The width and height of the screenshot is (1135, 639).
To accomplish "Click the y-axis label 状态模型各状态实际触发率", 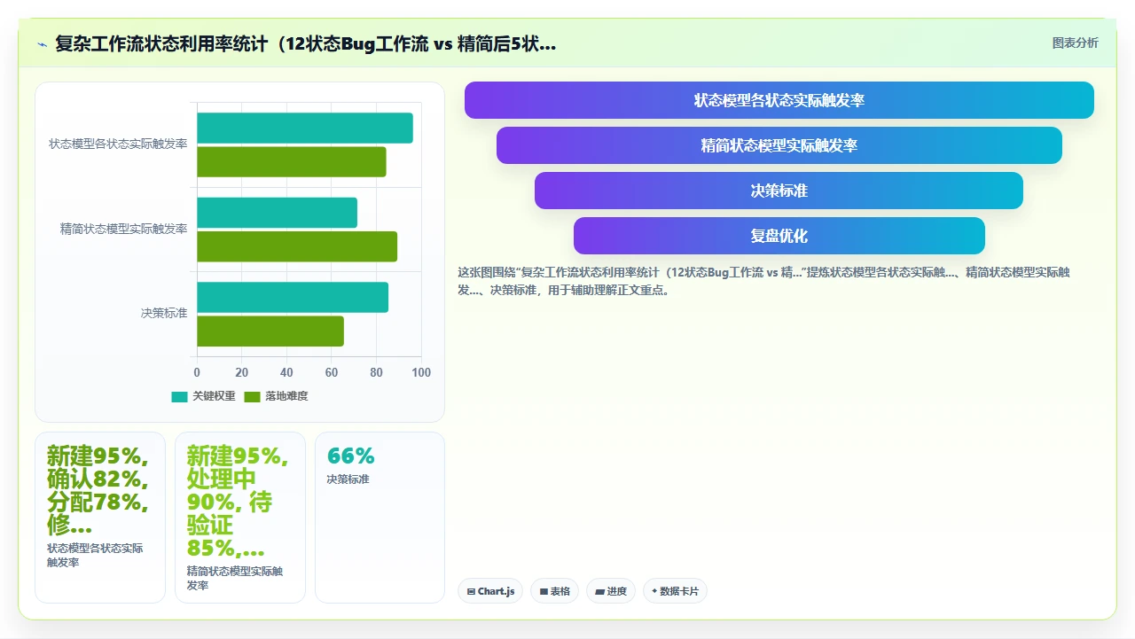I will click(x=118, y=144).
